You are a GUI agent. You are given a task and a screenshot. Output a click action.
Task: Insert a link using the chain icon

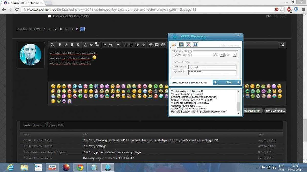point(105,45)
